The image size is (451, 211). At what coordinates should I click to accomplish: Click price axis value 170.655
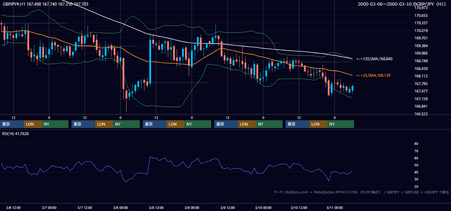tap(421, 15)
